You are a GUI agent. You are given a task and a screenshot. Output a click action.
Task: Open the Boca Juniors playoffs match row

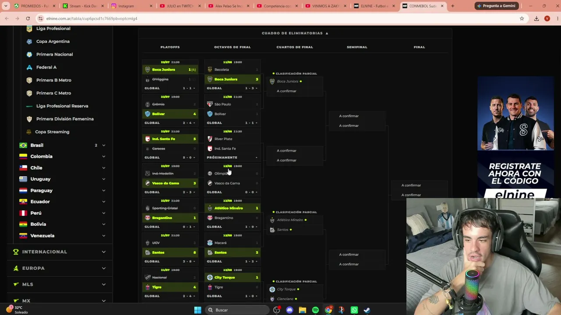click(170, 70)
